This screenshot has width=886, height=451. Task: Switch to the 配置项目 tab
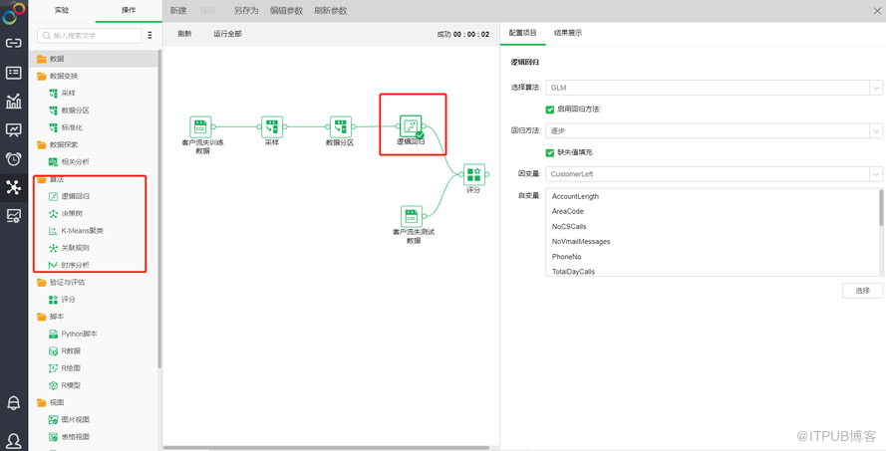click(522, 33)
